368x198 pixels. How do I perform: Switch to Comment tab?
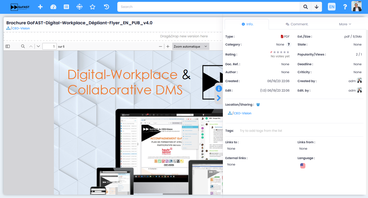tap(297, 24)
